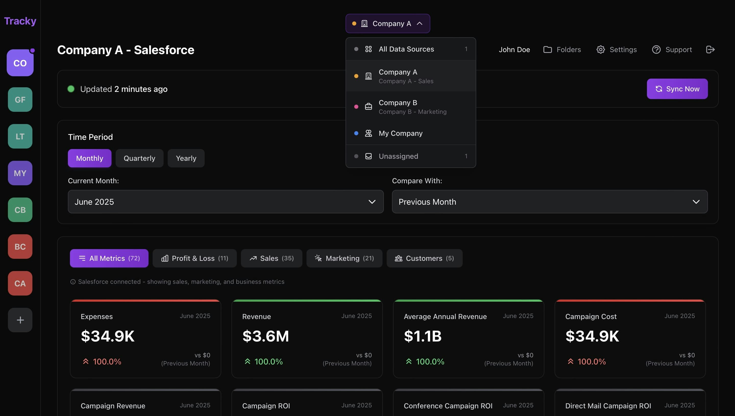Select the LT sidebar workspace icon
This screenshot has width=735, height=416.
pyautogui.click(x=20, y=136)
